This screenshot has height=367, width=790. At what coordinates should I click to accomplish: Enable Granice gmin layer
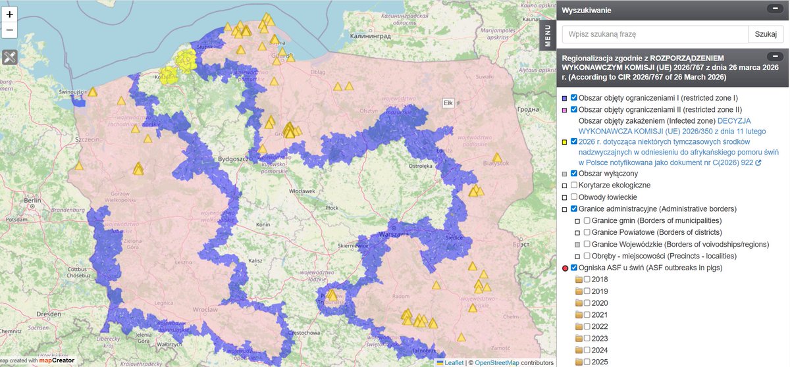click(587, 220)
